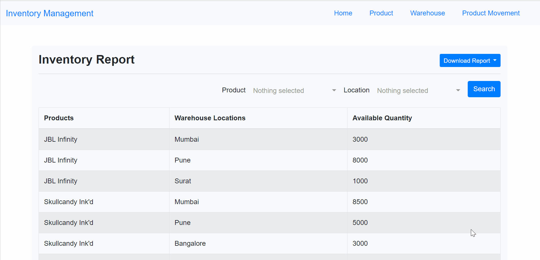Open the Download Report dropdown
The height and width of the screenshot is (260, 540).
tap(469, 60)
